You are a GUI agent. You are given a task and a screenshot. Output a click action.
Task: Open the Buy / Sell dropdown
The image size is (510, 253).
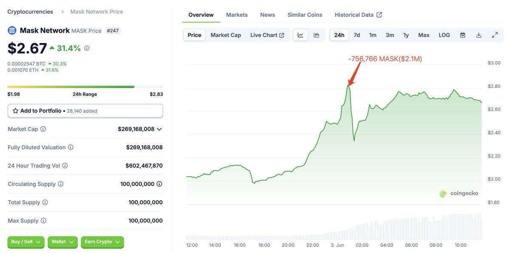[26, 242]
